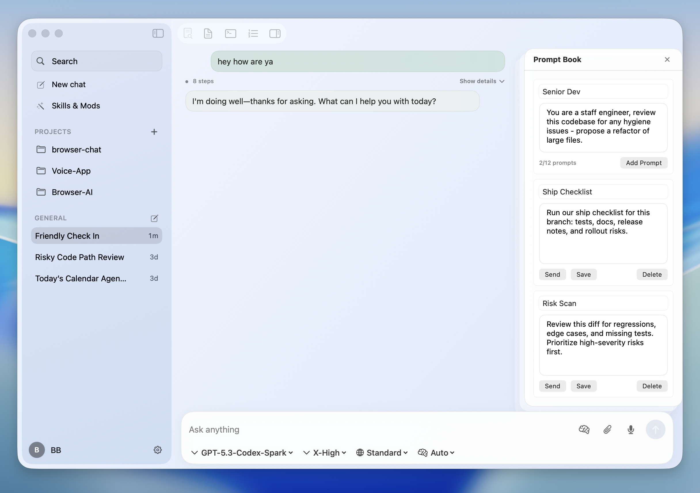Send the Ship Checklist prompt
Image resolution: width=700 pixels, height=493 pixels.
[552, 274]
